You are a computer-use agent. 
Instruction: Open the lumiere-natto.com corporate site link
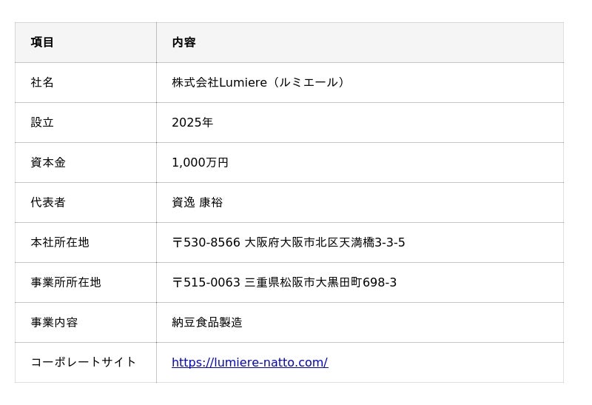(249, 362)
